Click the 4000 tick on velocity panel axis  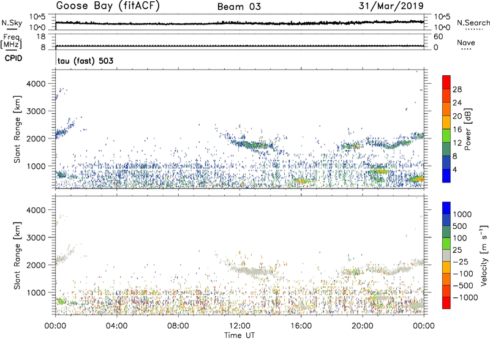[x=36, y=210]
